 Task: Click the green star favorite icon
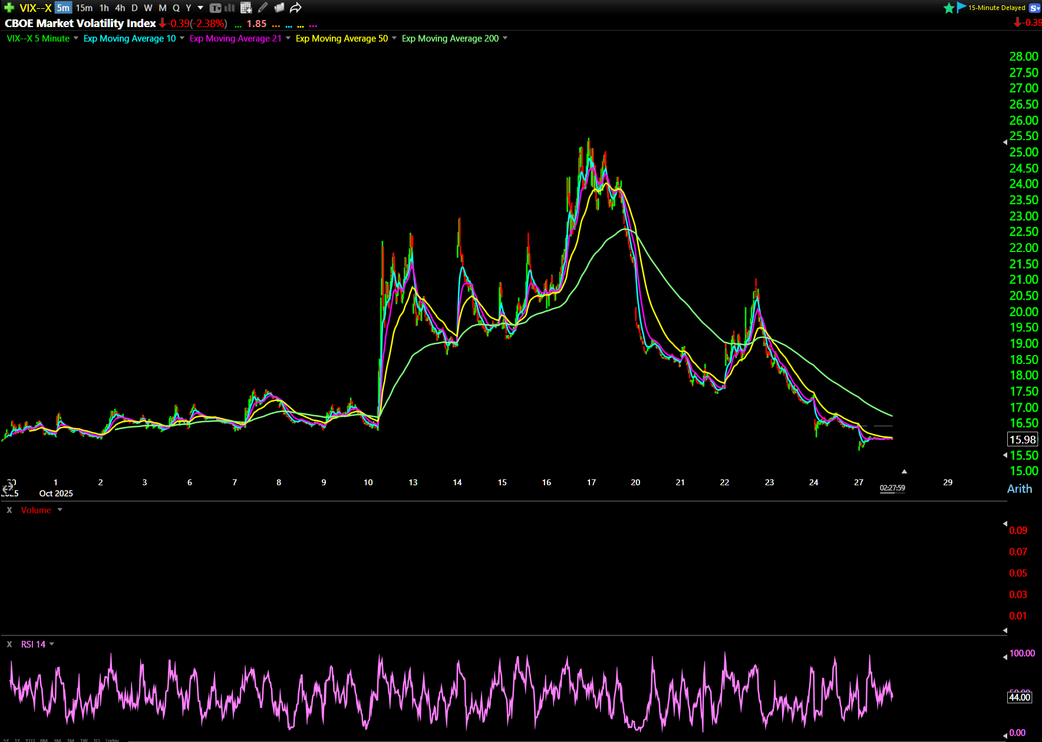click(949, 8)
